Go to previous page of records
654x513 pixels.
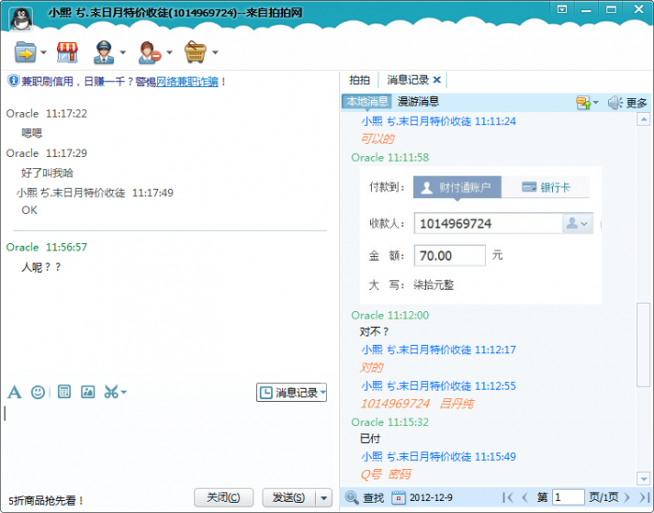[525, 497]
